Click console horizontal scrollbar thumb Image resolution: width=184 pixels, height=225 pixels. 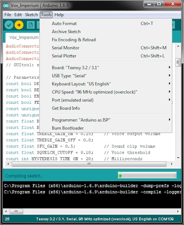pos(16,211)
